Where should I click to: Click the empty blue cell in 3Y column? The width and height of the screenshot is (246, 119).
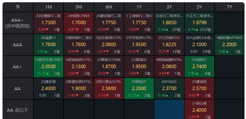(169, 109)
